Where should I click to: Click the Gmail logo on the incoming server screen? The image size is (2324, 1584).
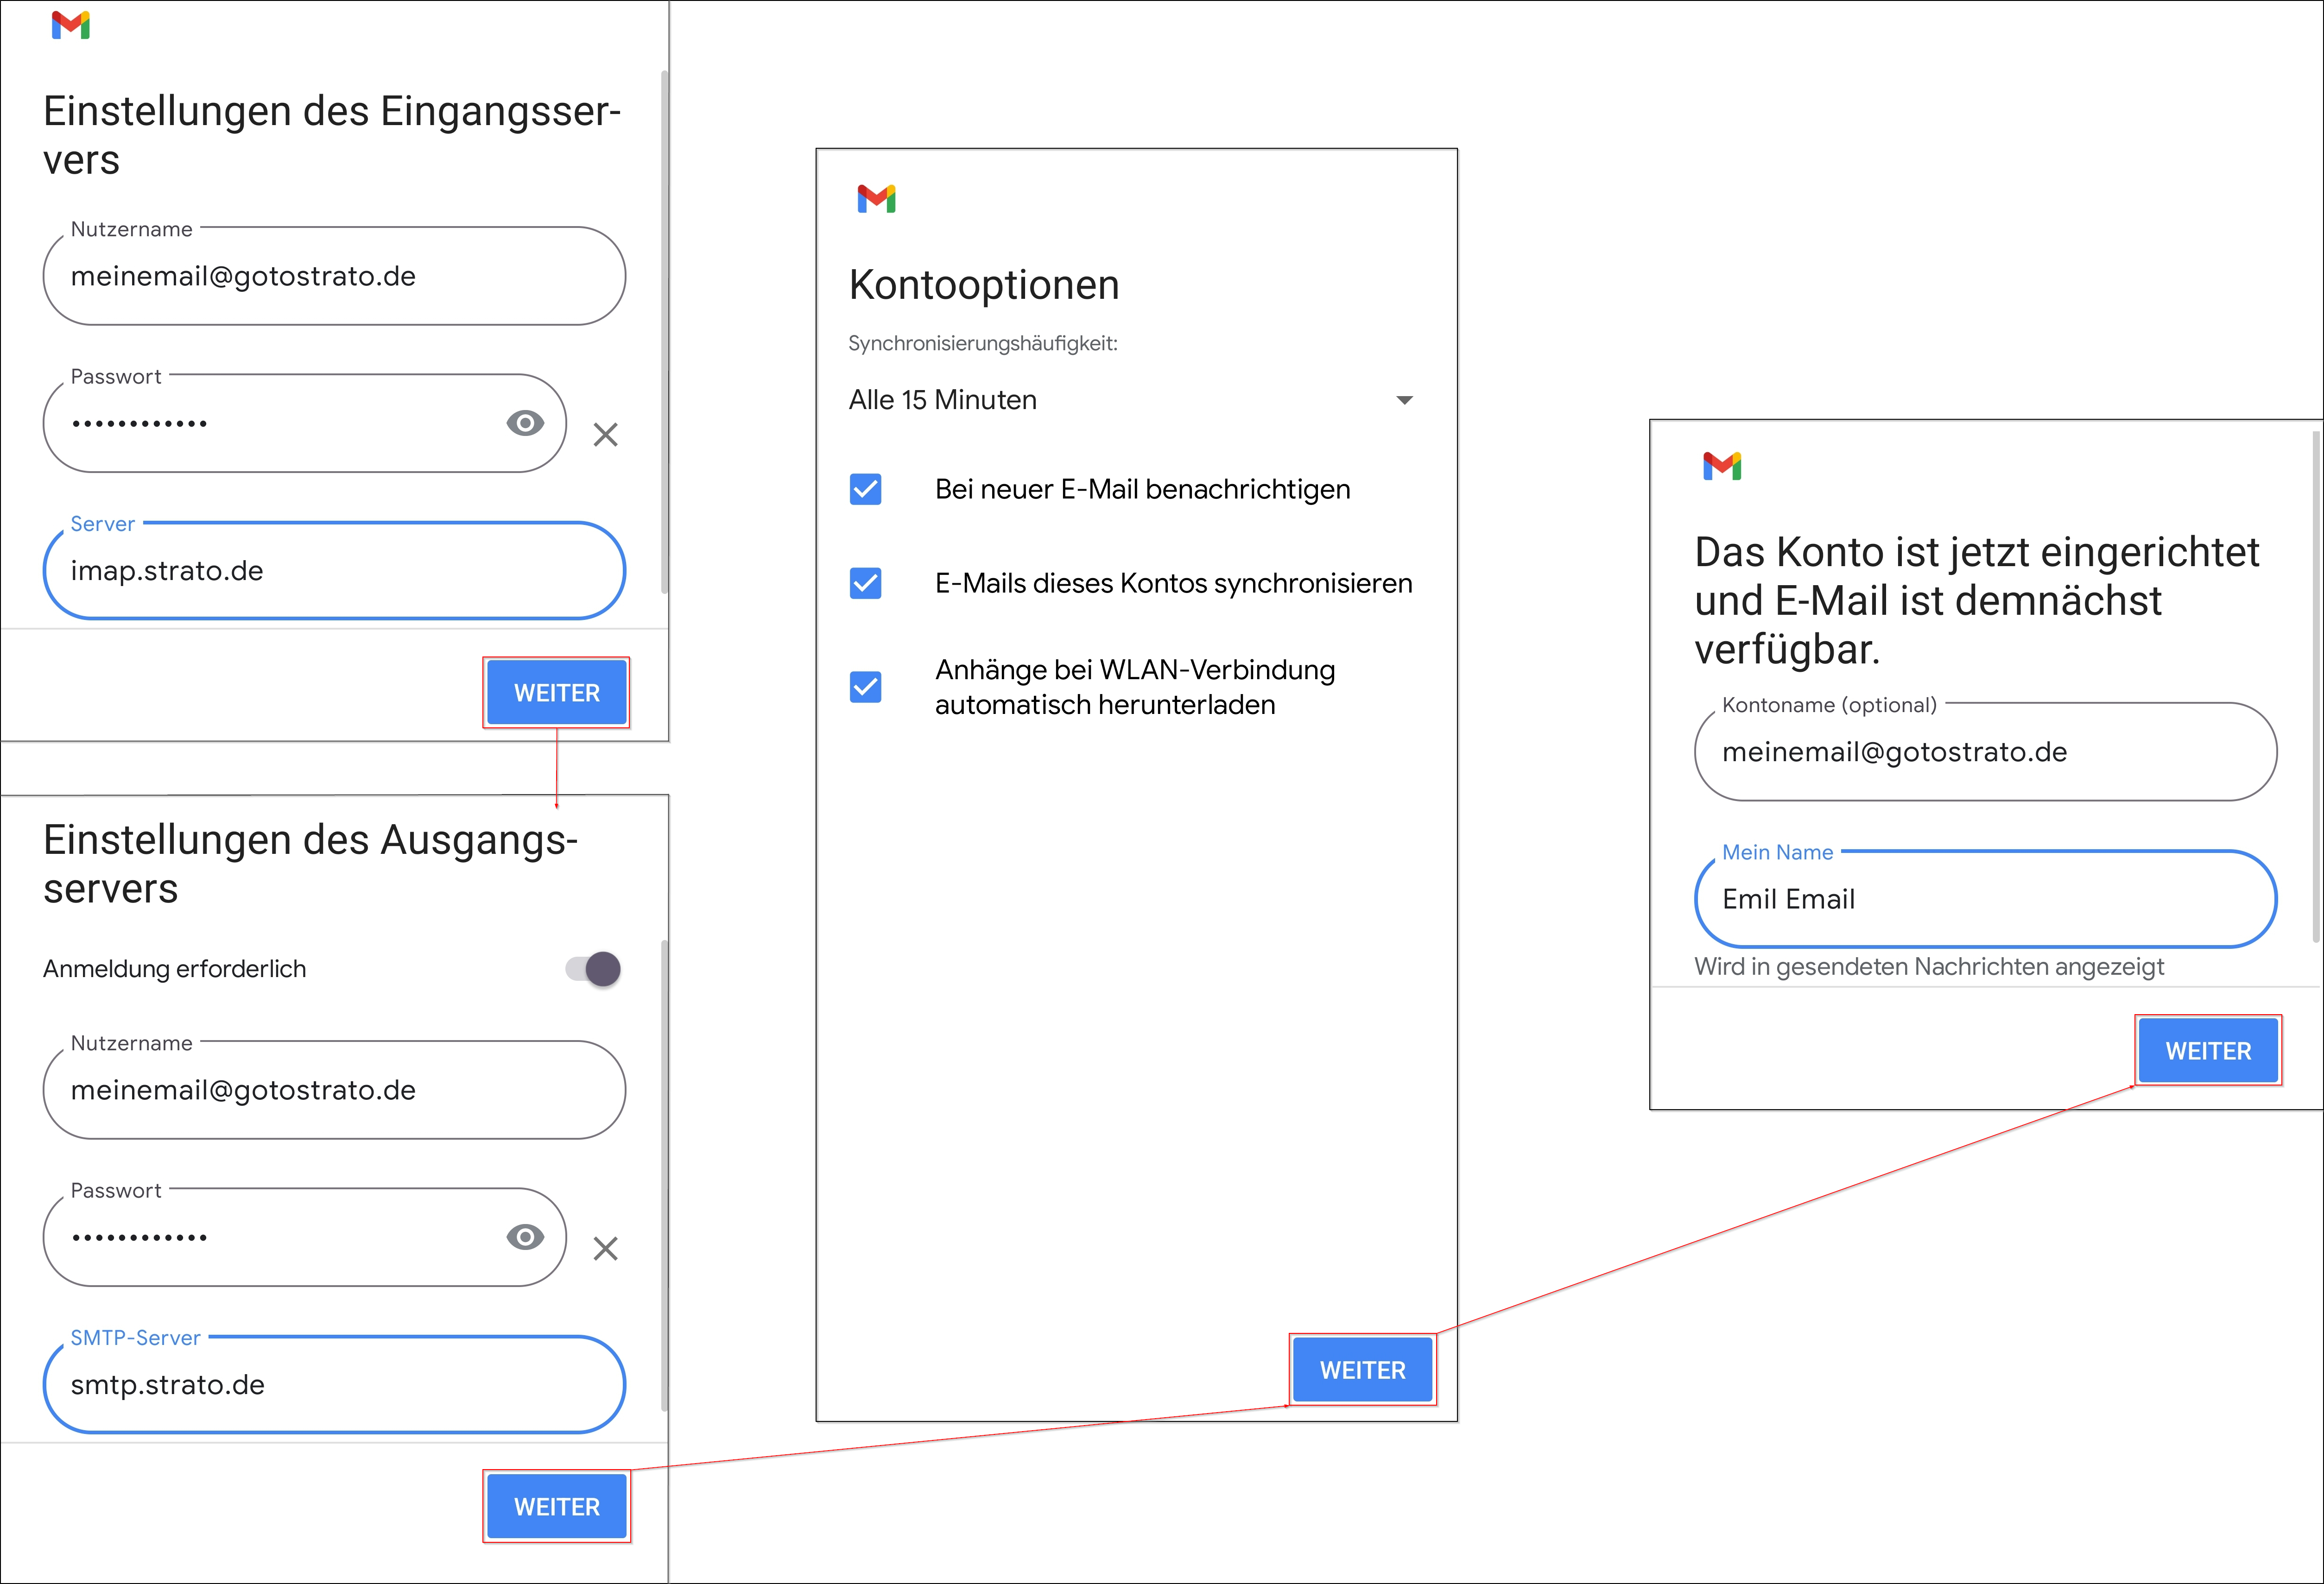click(x=71, y=26)
